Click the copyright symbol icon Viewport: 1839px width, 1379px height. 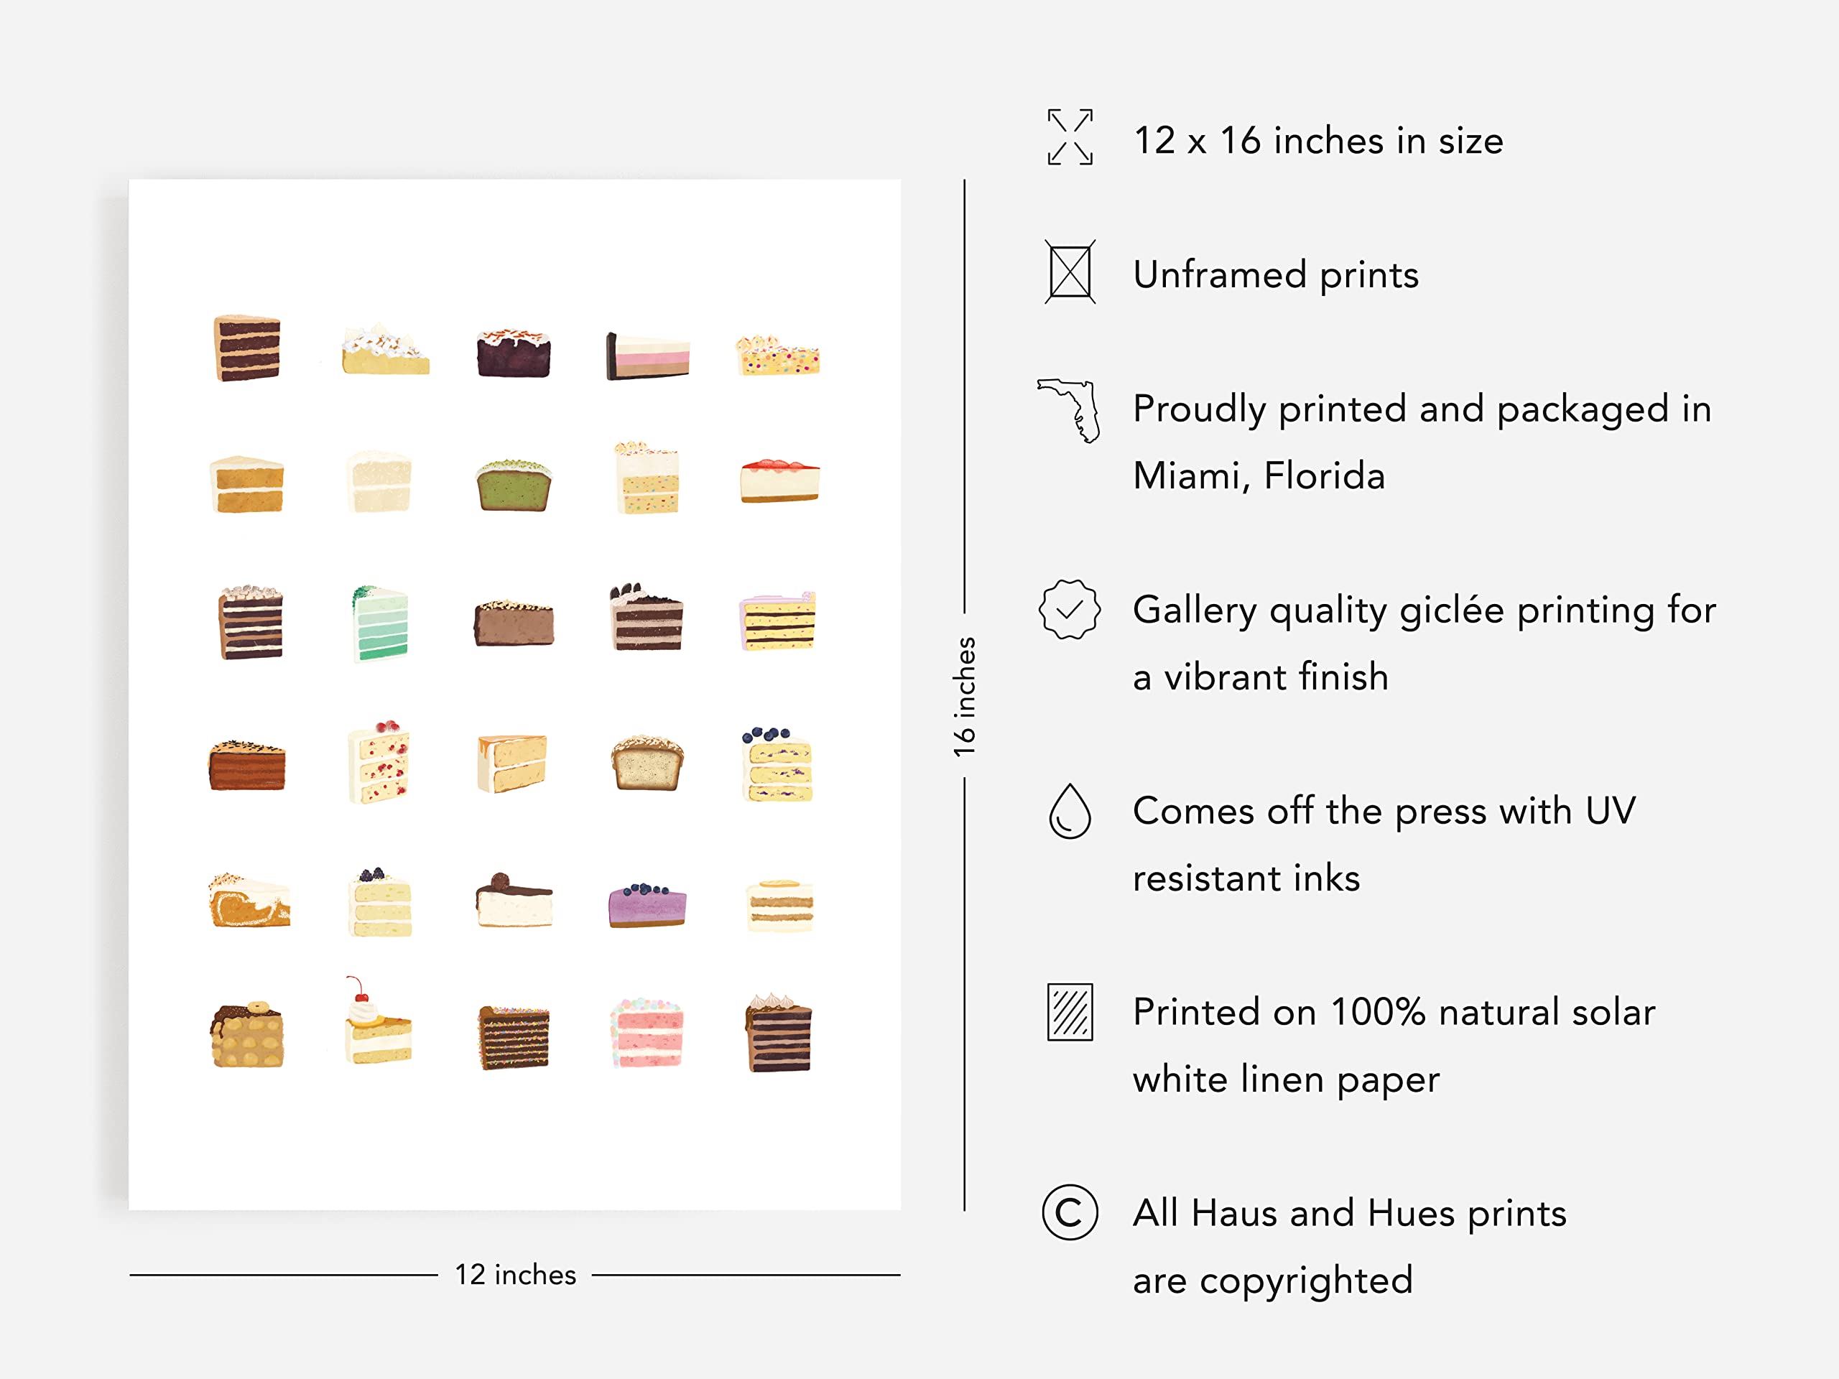click(1069, 1212)
